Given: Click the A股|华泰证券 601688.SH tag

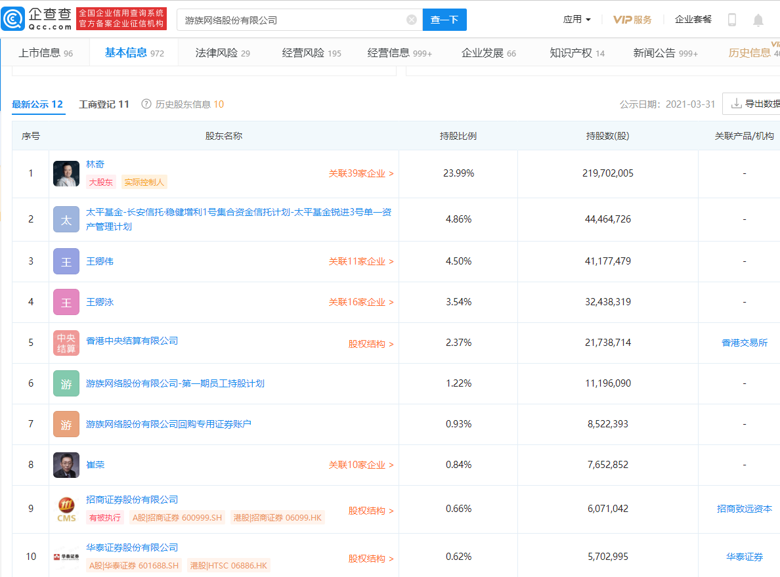Looking at the screenshot, I should click(x=134, y=566).
